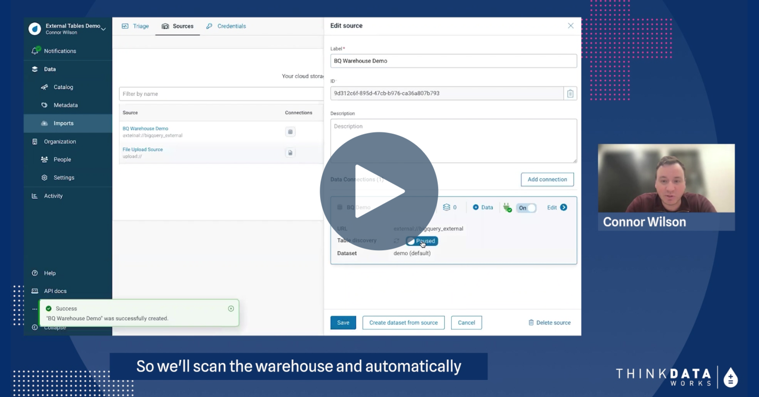Click the Create dataset from source button
This screenshot has width=759, height=397.
(403, 322)
